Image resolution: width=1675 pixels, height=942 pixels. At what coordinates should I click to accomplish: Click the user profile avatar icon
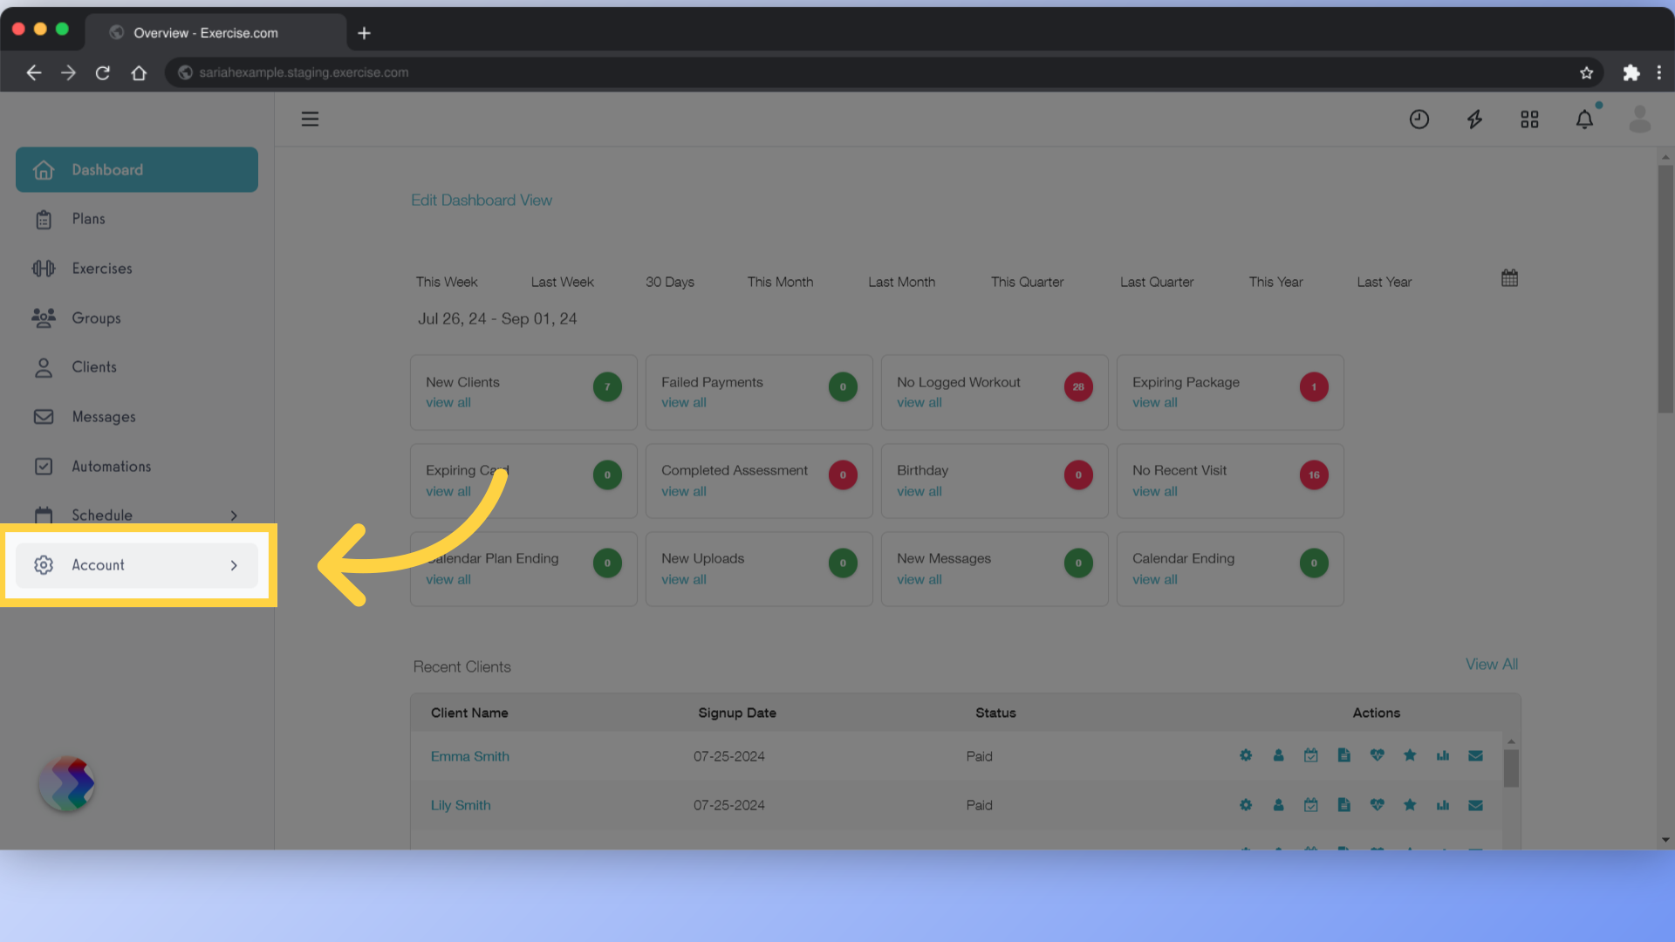[x=1640, y=119]
